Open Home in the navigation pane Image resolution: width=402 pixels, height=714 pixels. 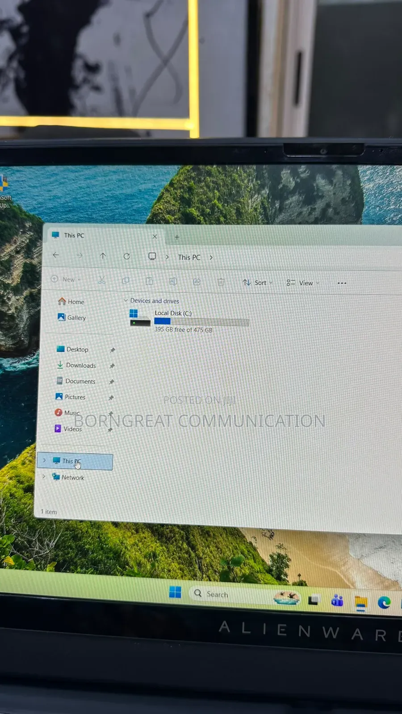pyautogui.click(x=71, y=302)
